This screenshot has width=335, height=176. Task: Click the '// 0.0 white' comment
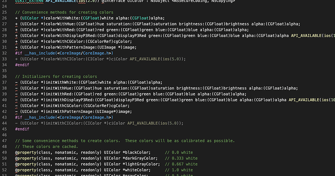tap(179, 153)
